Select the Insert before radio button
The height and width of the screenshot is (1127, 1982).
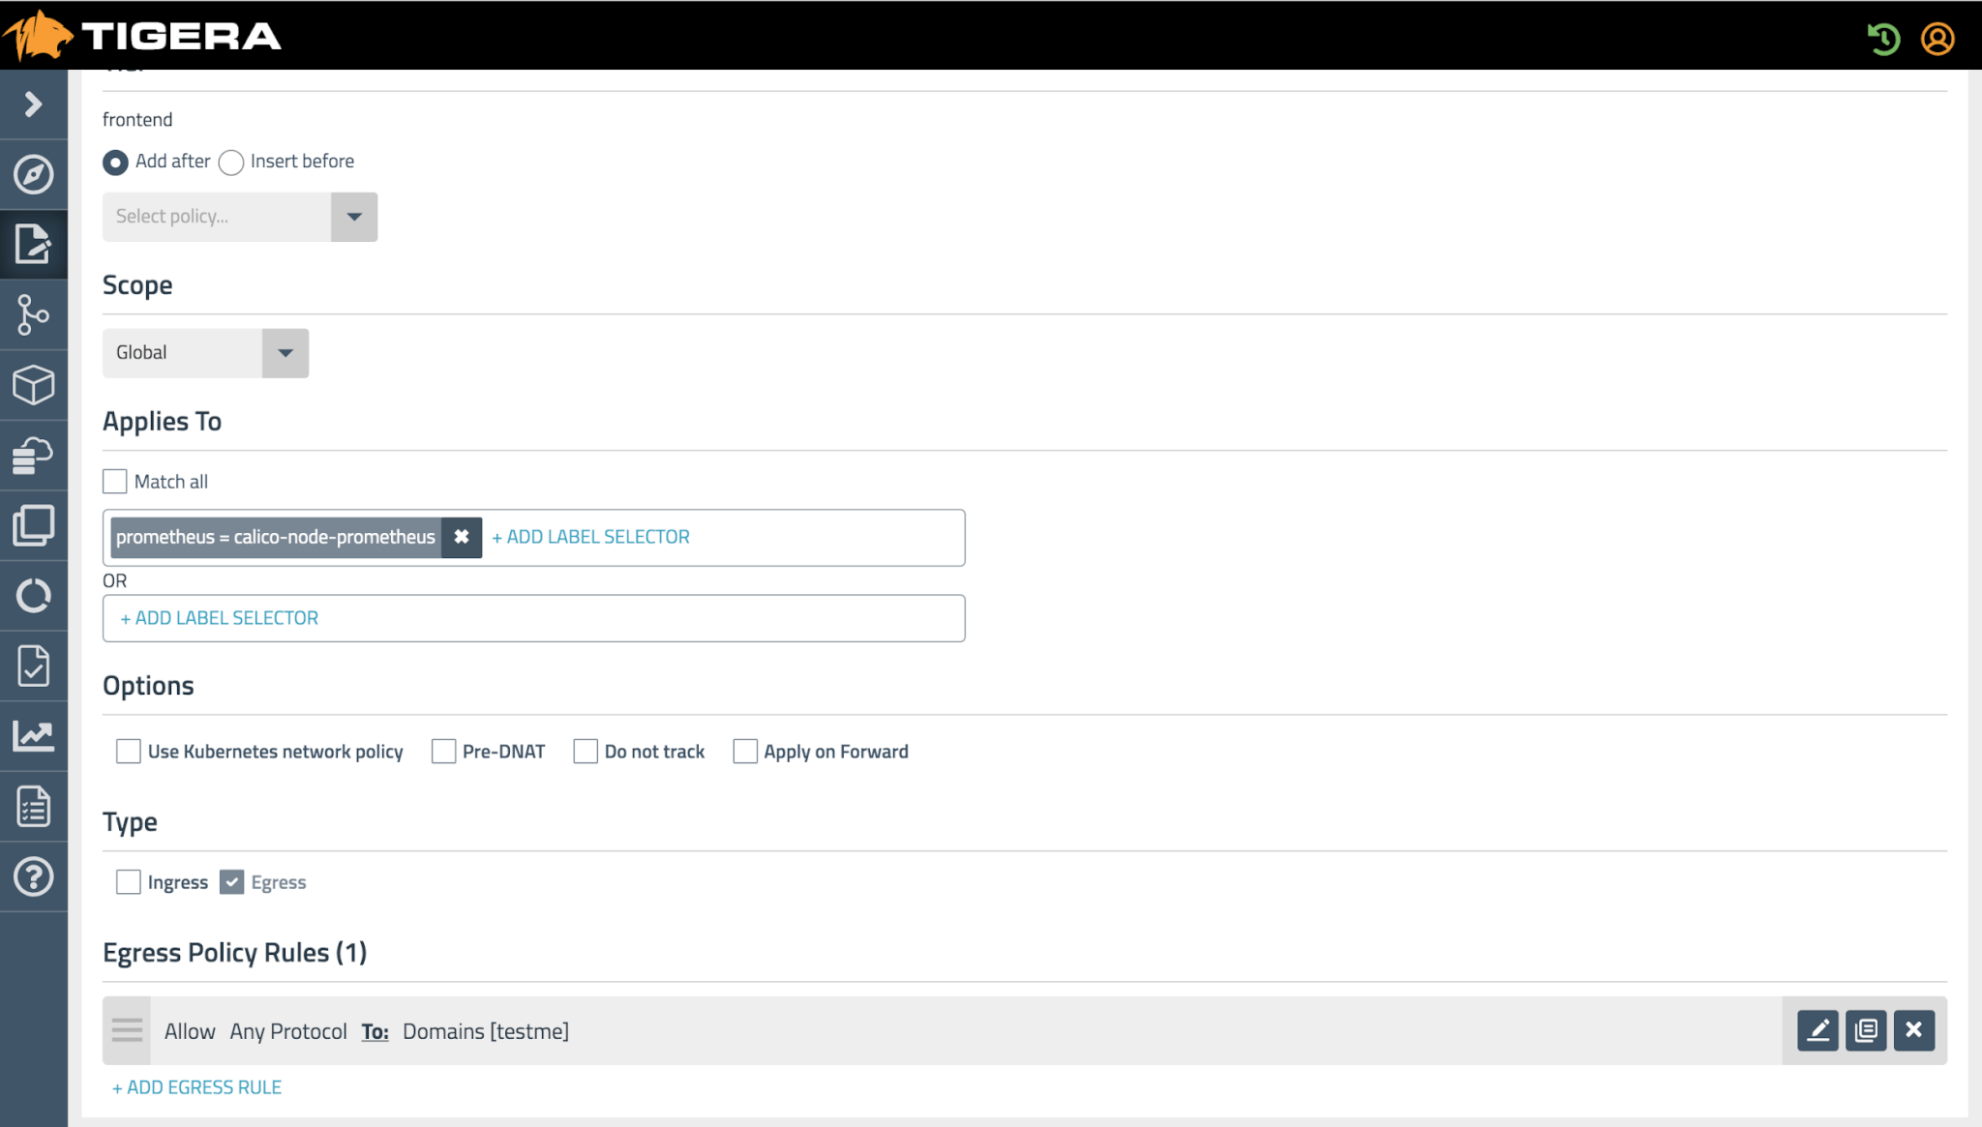tap(230, 162)
